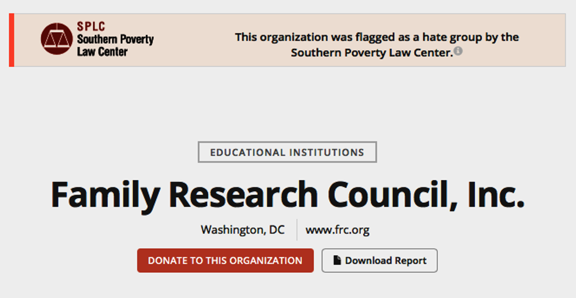This screenshot has height=298, width=576.
Task: Click the red SPLC acronym in the banner
Action: 91,27
